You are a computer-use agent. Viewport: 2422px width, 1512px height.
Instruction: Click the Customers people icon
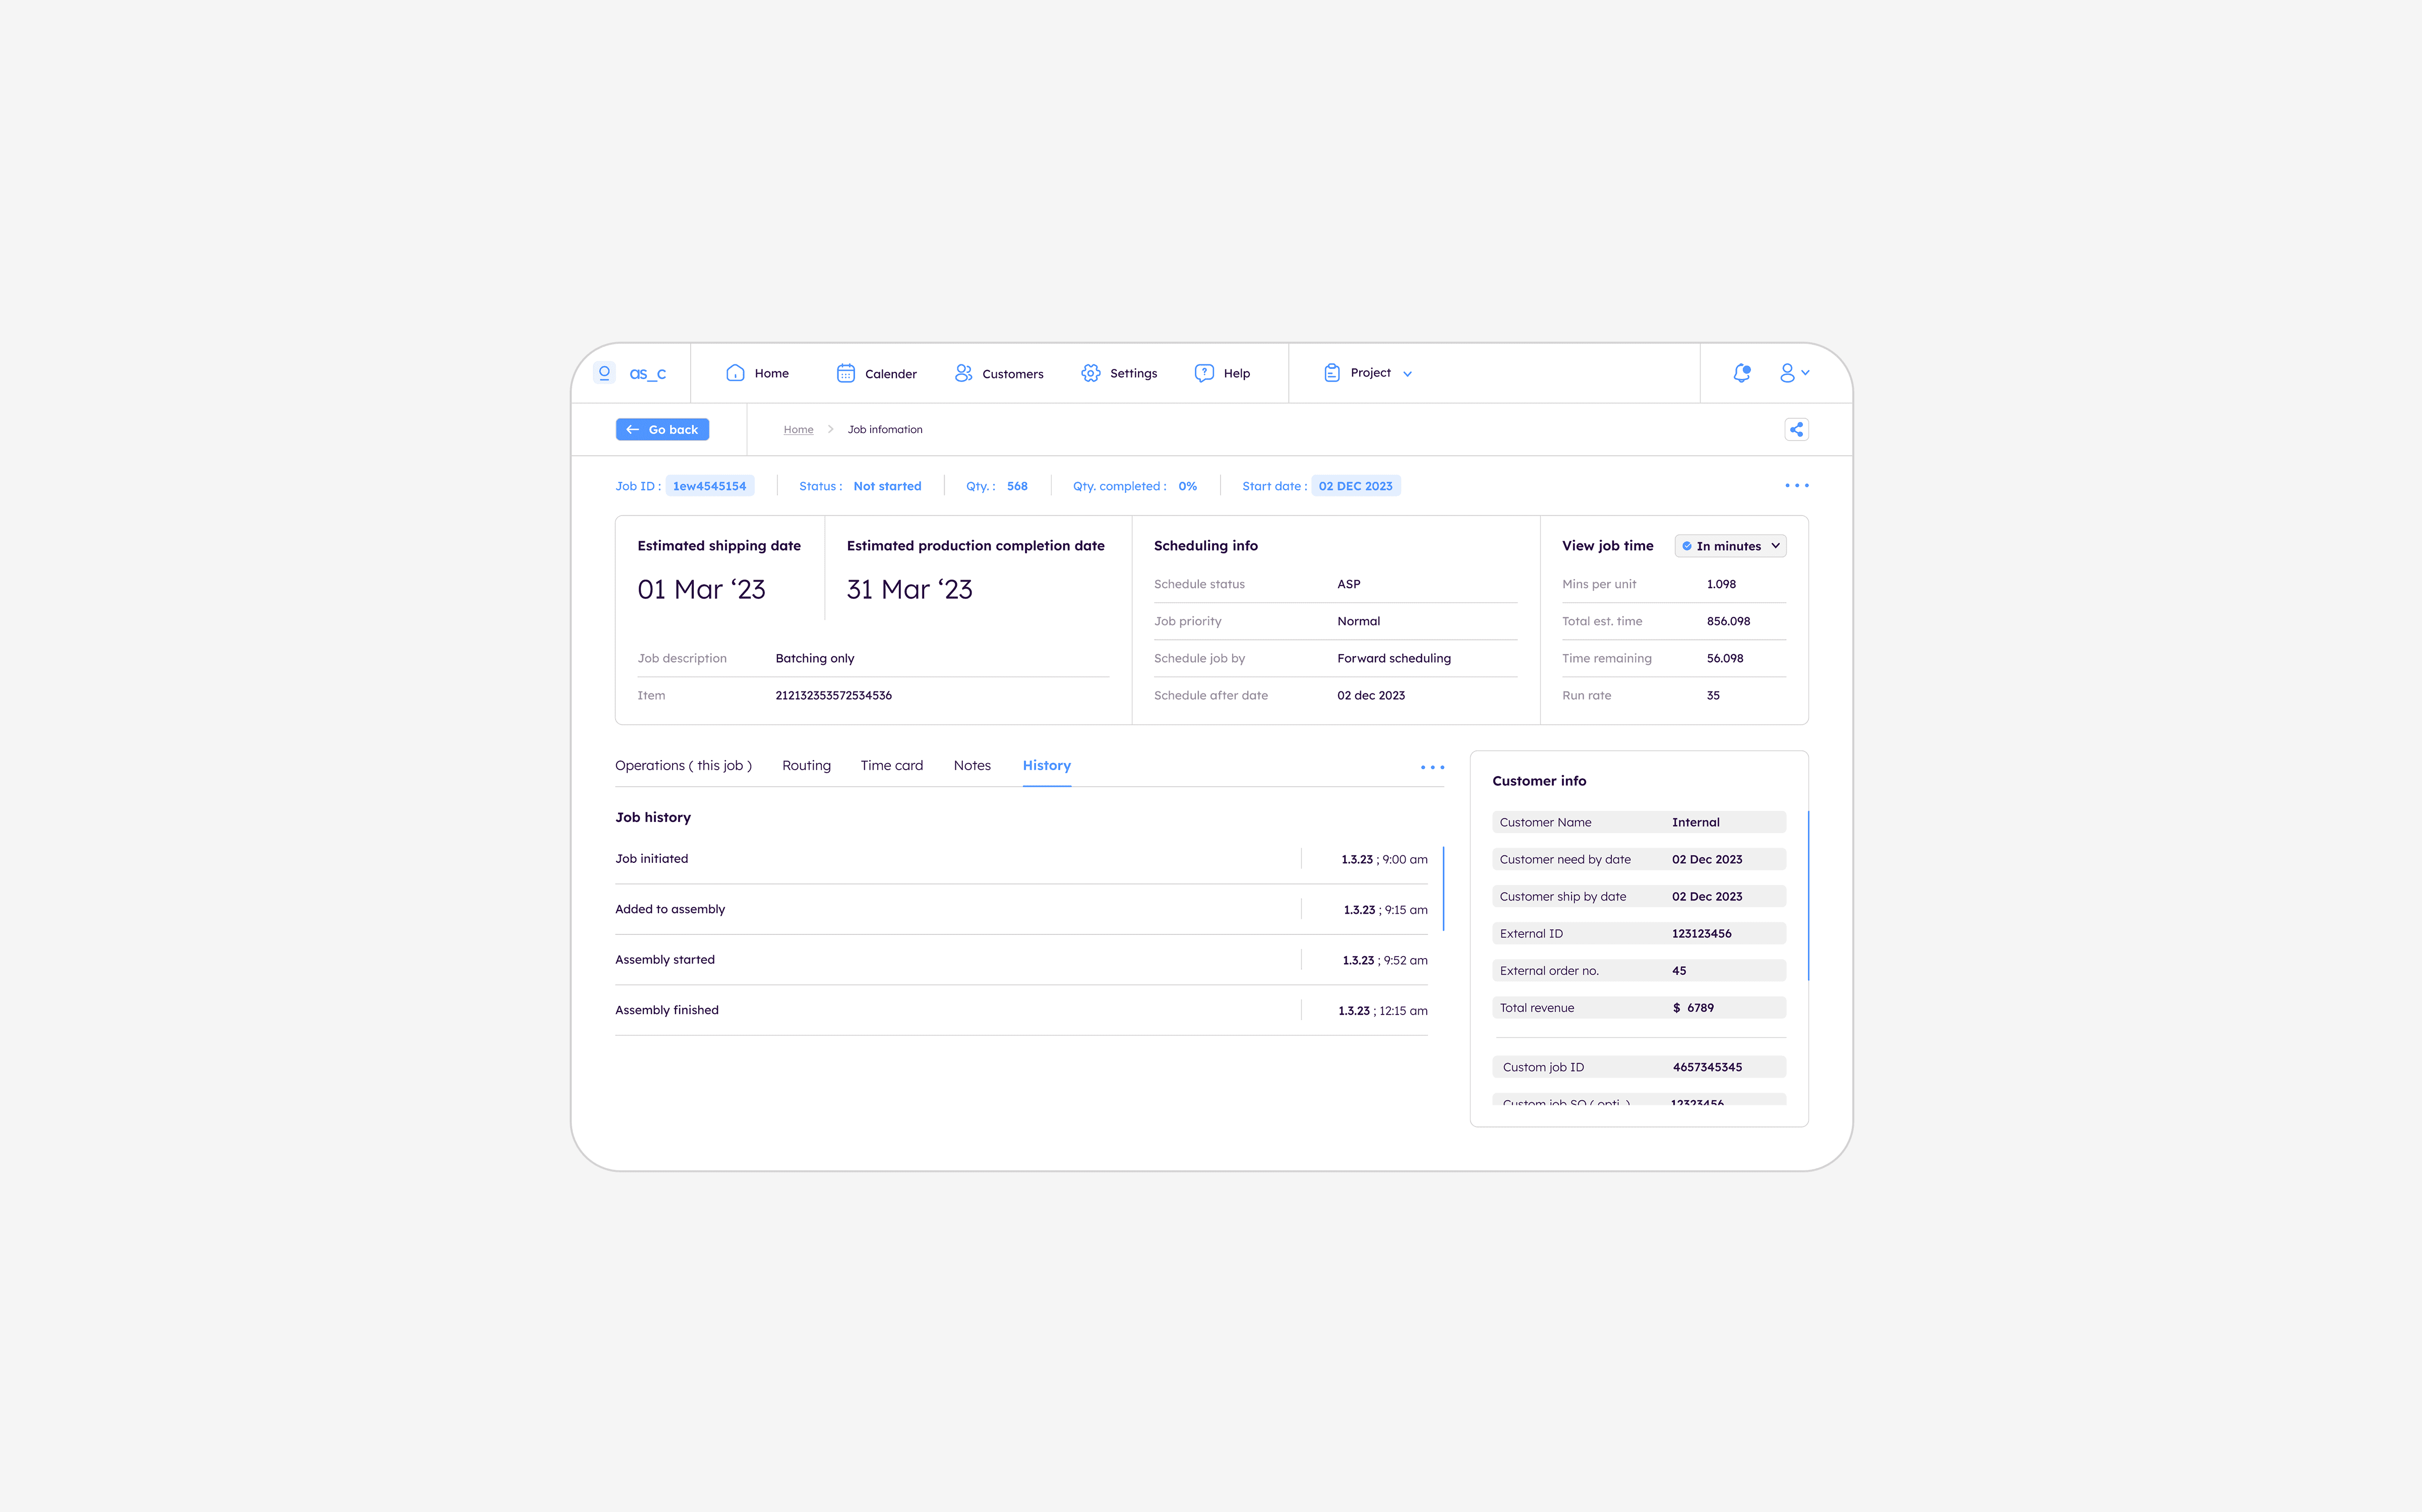(x=963, y=373)
